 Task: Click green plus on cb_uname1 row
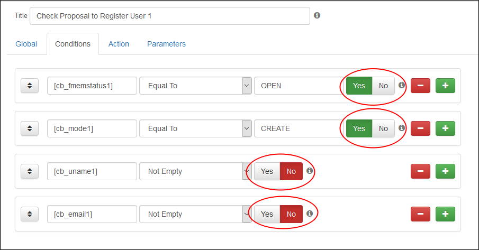(x=445, y=171)
